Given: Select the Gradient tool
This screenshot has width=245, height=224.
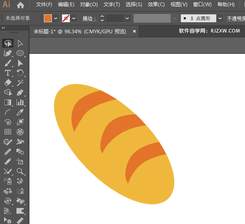Looking at the screenshot, I should pos(8,102).
